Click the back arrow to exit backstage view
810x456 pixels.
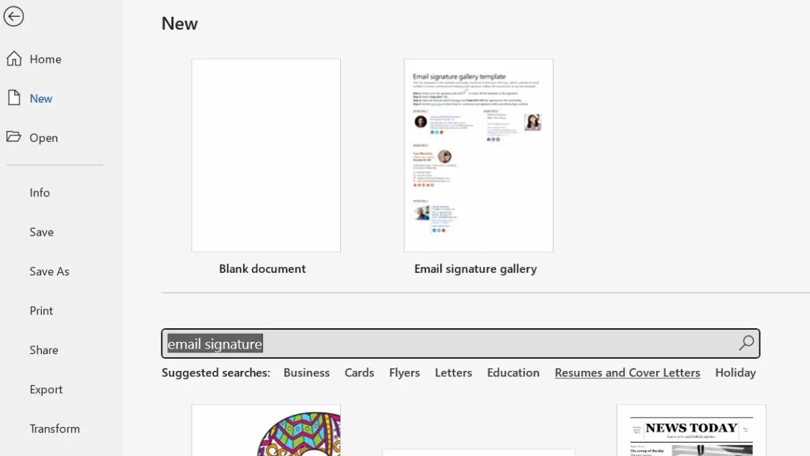tap(14, 16)
